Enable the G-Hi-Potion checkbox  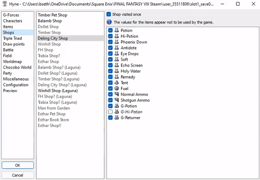click(x=110, y=112)
